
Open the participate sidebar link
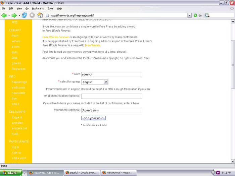click(18, 87)
